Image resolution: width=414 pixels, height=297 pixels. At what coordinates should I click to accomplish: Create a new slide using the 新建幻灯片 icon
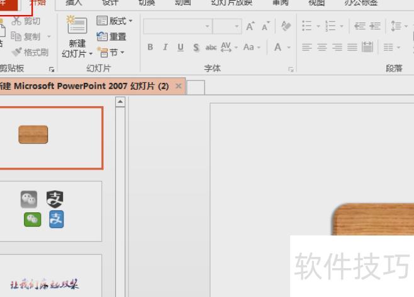[x=77, y=24]
